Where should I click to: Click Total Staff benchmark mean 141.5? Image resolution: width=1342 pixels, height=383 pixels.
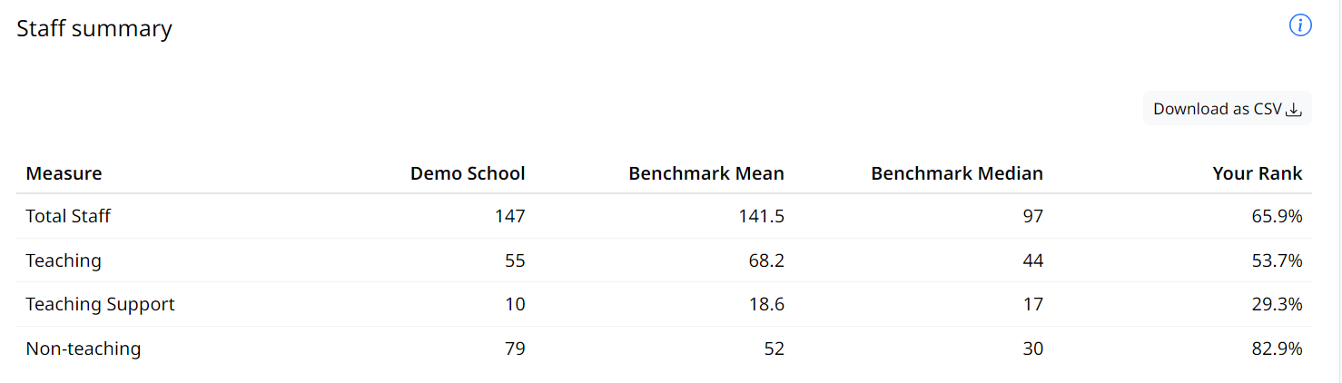[761, 216]
